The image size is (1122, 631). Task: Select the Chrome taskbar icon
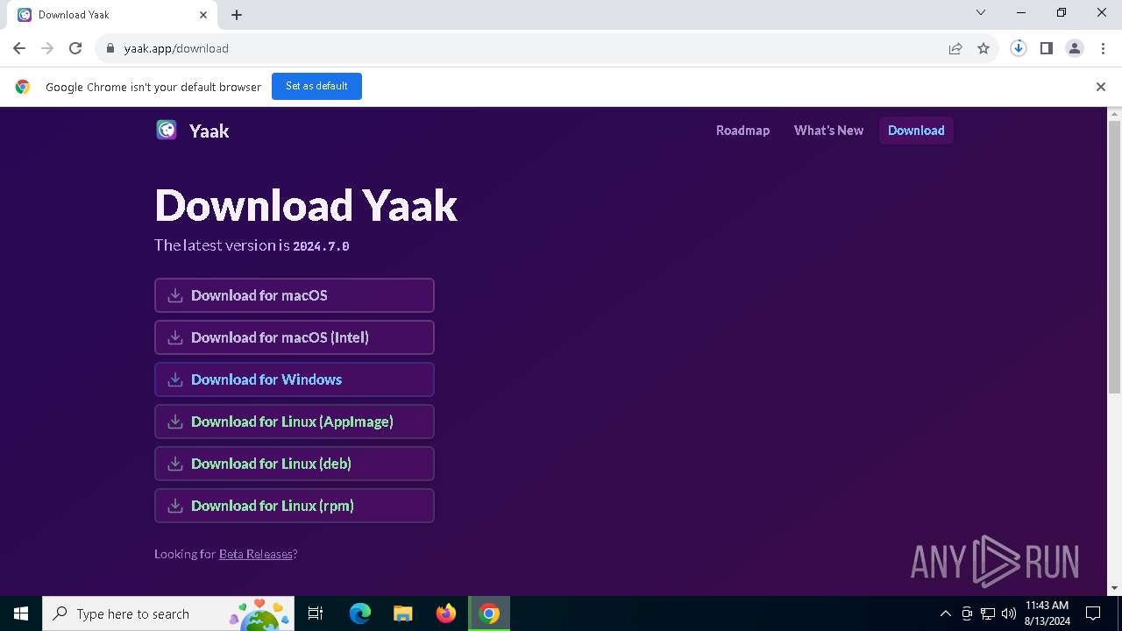[489, 613]
